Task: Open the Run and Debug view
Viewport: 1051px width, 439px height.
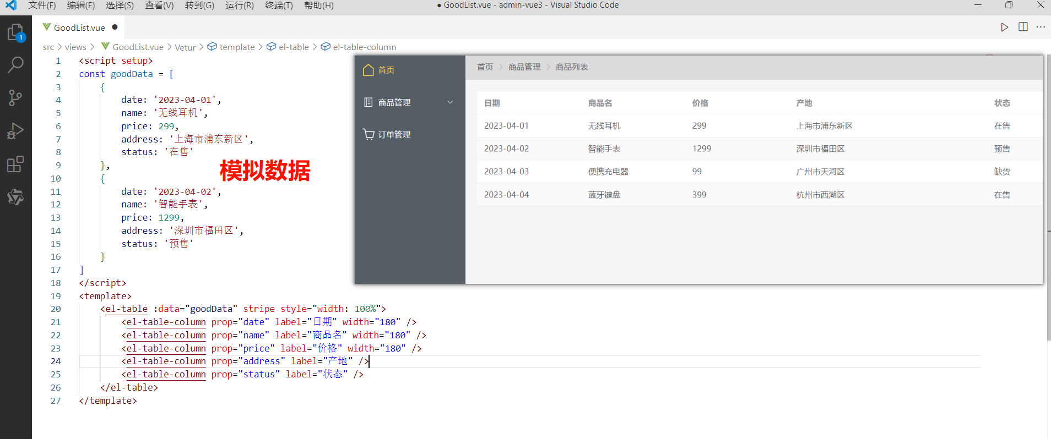Action: tap(15, 131)
